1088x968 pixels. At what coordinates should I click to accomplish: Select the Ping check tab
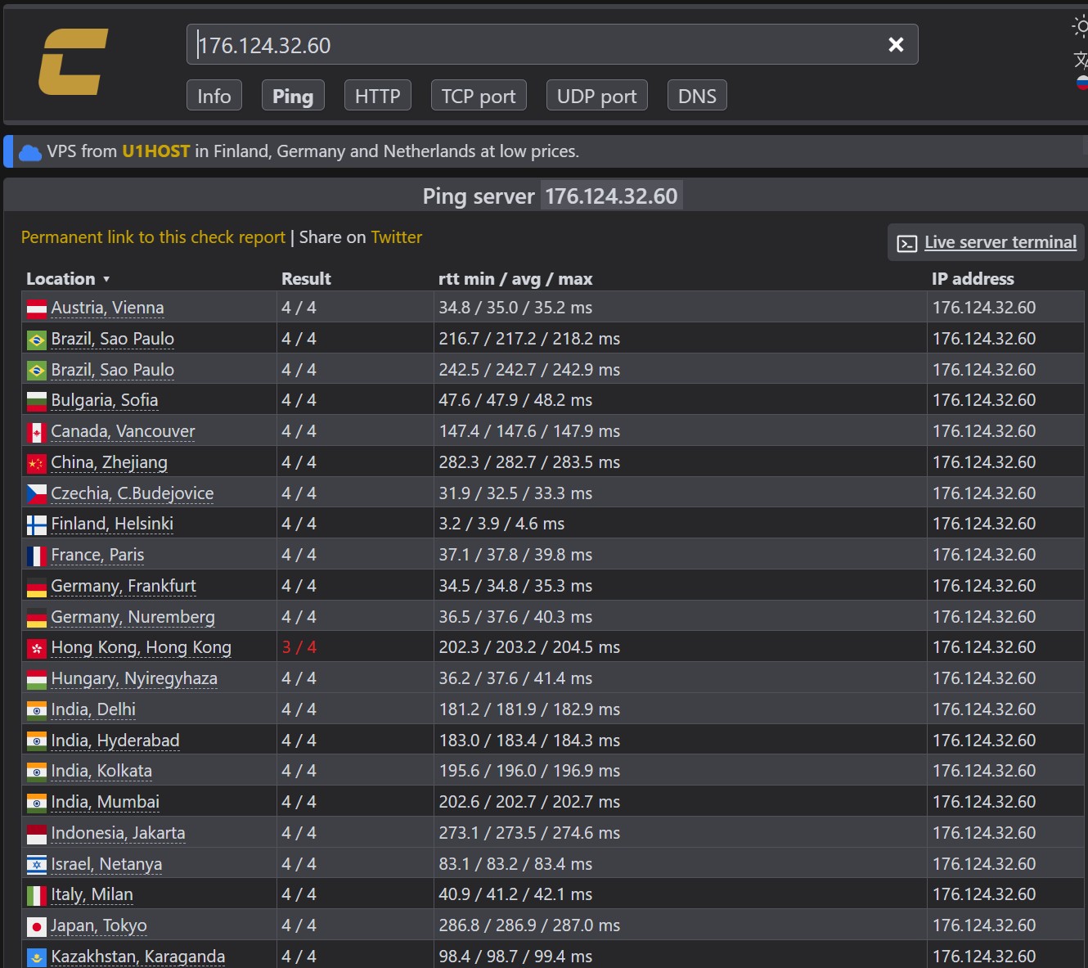point(293,96)
